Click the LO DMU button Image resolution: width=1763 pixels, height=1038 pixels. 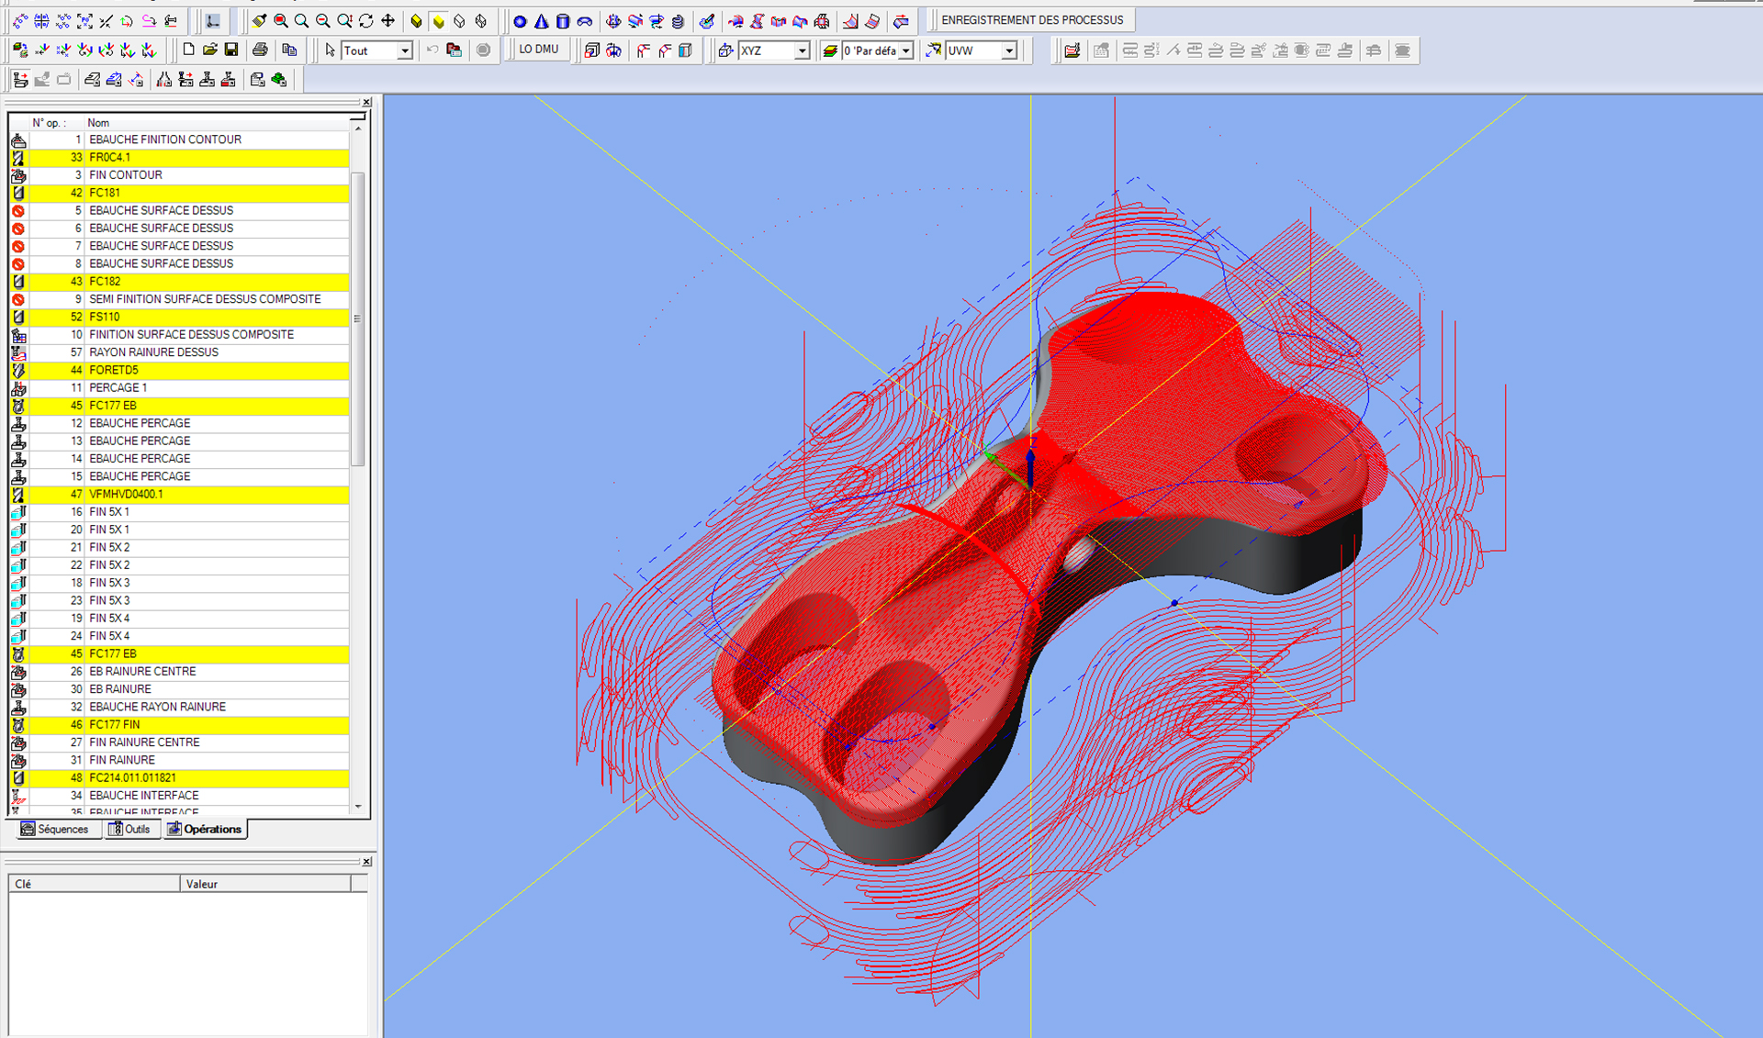pos(538,50)
